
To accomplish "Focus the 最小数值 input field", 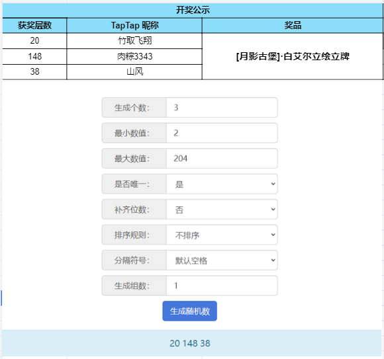I will tap(222, 133).
